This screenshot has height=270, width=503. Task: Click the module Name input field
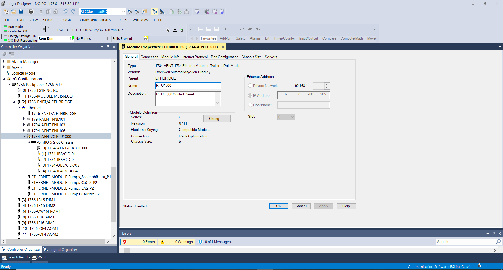pyautogui.click(x=188, y=86)
